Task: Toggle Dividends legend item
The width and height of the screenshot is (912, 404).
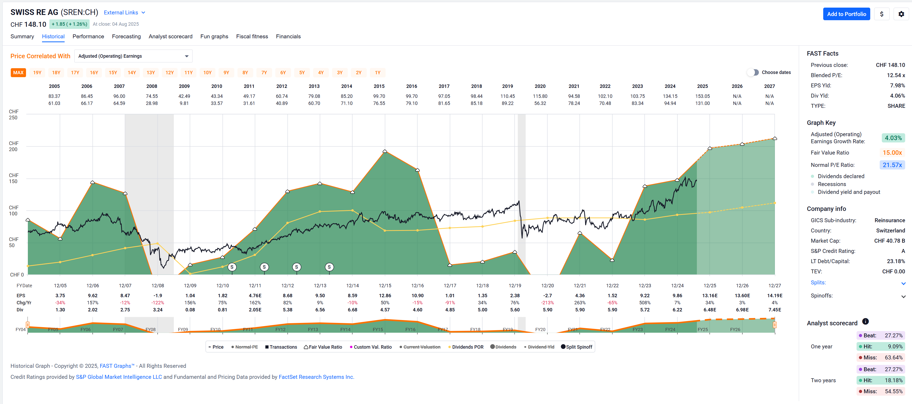Action: click(x=503, y=347)
